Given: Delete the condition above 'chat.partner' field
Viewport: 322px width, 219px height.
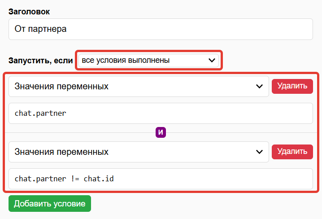Looking at the screenshot, I should coord(292,86).
